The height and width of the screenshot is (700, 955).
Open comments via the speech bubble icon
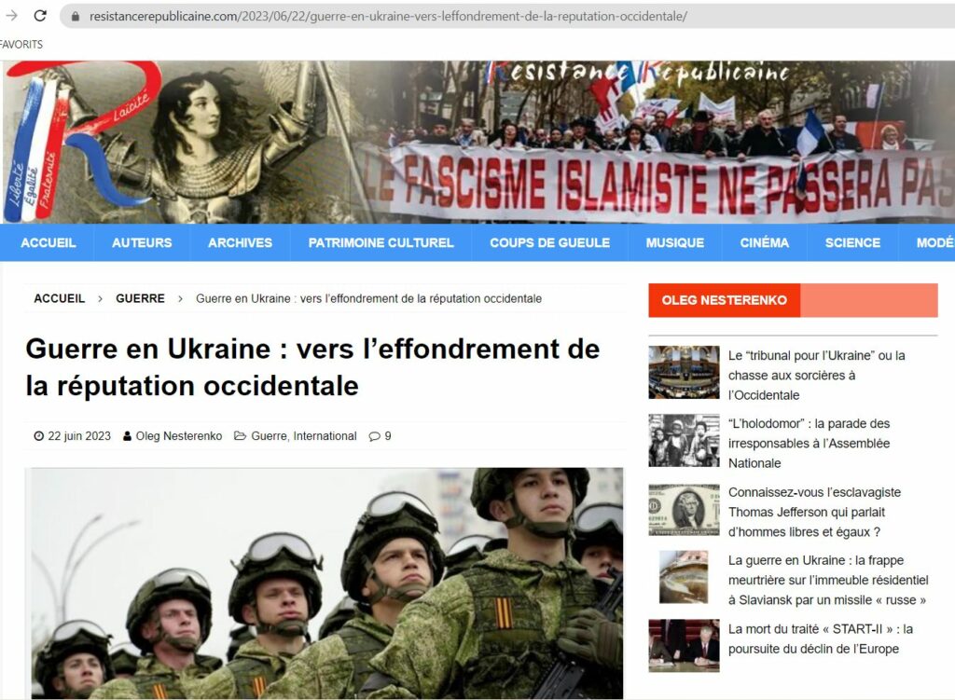tap(375, 436)
